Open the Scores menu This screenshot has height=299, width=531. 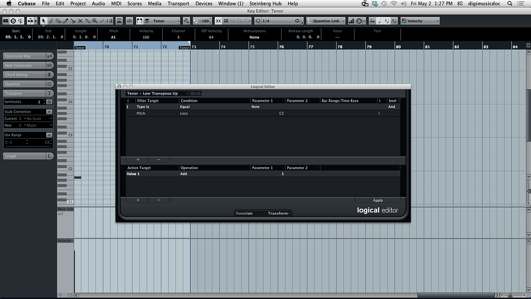coord(134,4)
